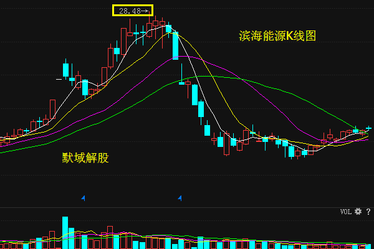
Task: Click the 28.48 peak price label
Action: [133, 11]
